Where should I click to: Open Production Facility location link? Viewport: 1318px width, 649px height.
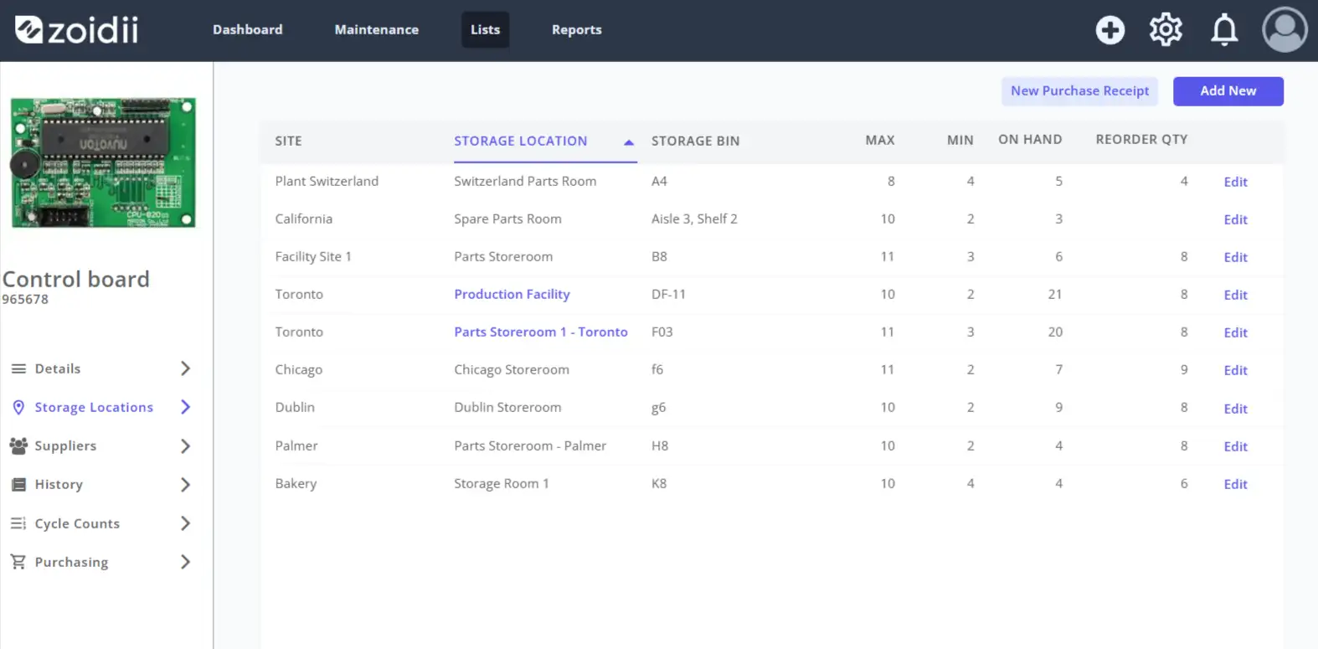pos(512,294)
